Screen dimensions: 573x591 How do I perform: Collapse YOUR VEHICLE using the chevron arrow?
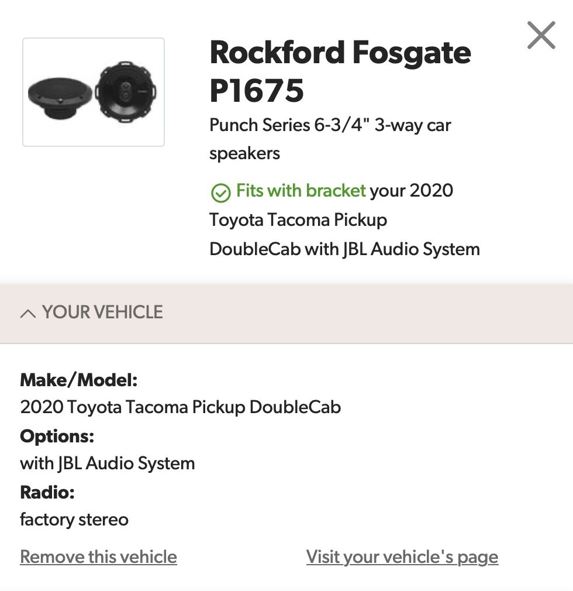28,314
